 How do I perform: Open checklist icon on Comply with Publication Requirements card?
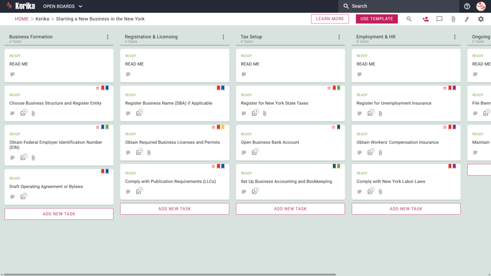140,191
